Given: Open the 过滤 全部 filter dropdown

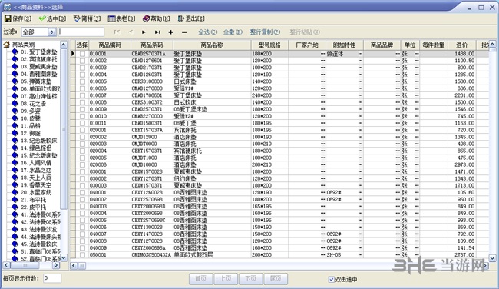Looking at the screenshot, I should (52, 32).
